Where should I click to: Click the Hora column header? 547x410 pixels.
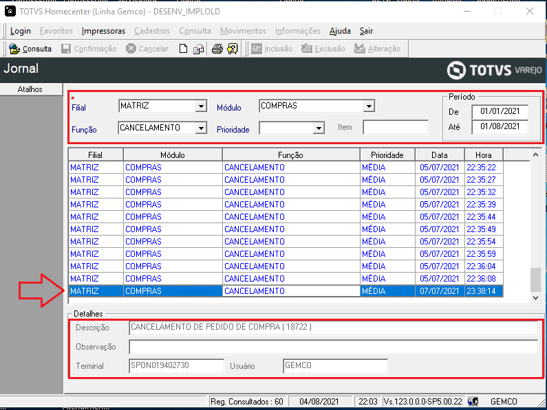484,155
